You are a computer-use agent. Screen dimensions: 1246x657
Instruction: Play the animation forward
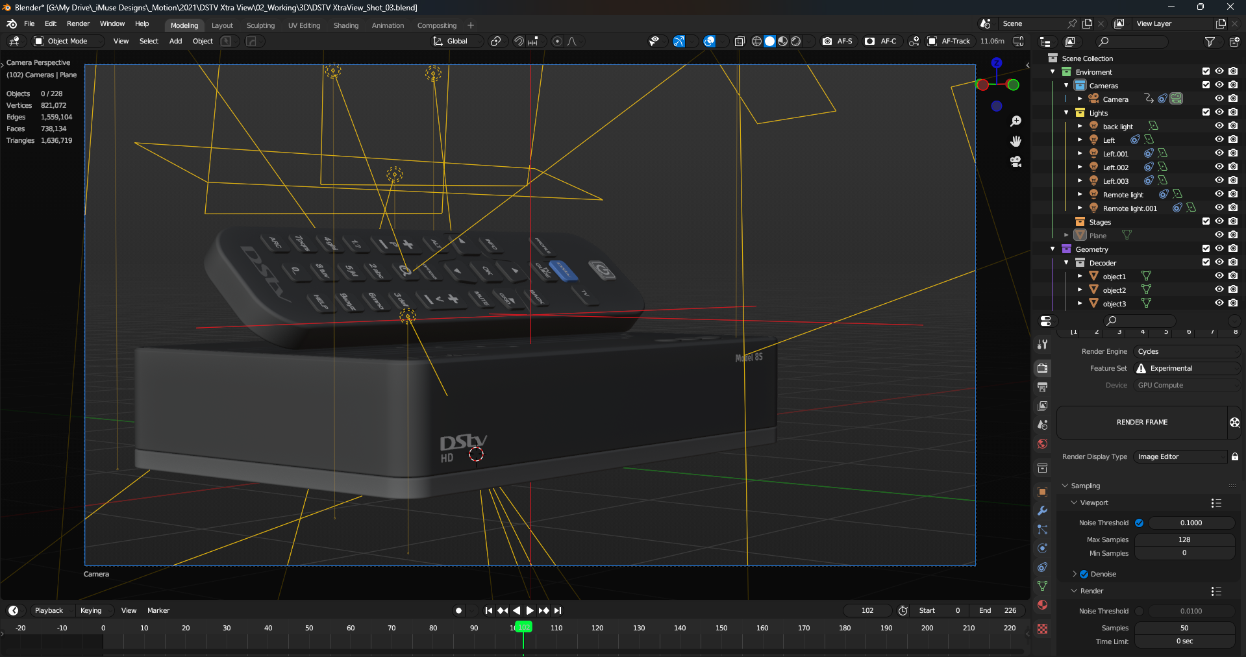(x=530, y=610)
